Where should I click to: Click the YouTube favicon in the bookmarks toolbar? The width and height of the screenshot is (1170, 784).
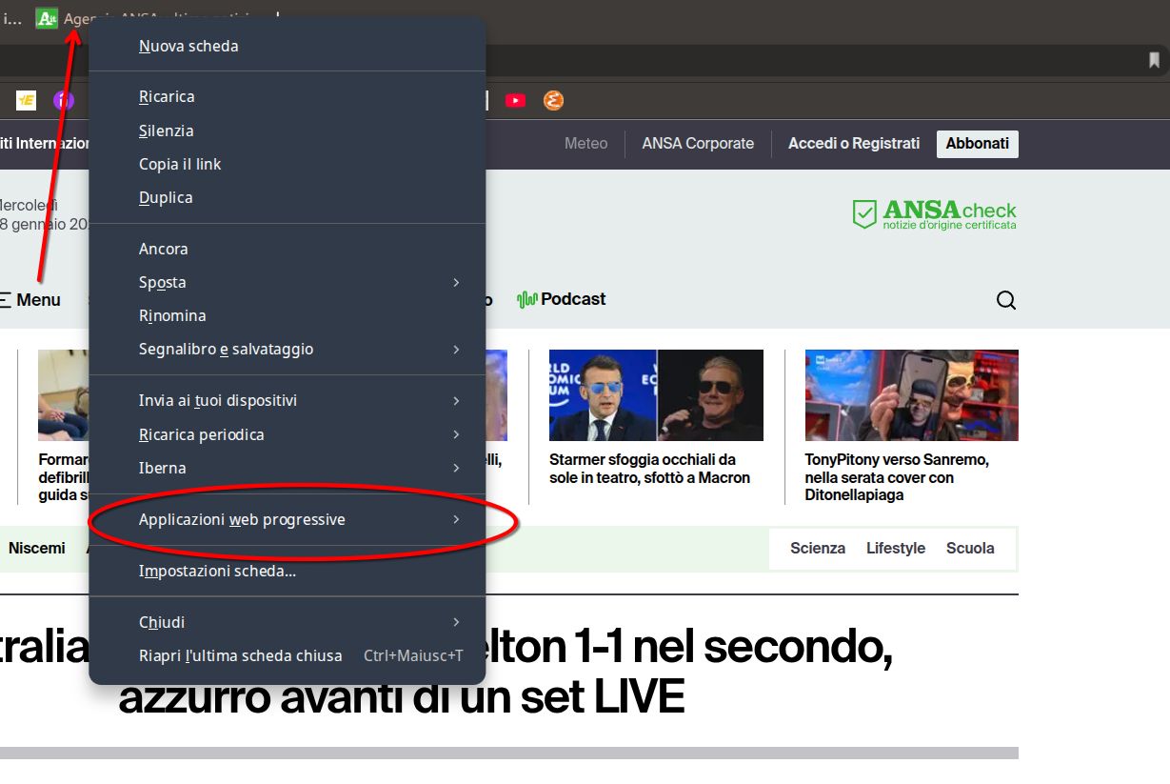point(516,99)
